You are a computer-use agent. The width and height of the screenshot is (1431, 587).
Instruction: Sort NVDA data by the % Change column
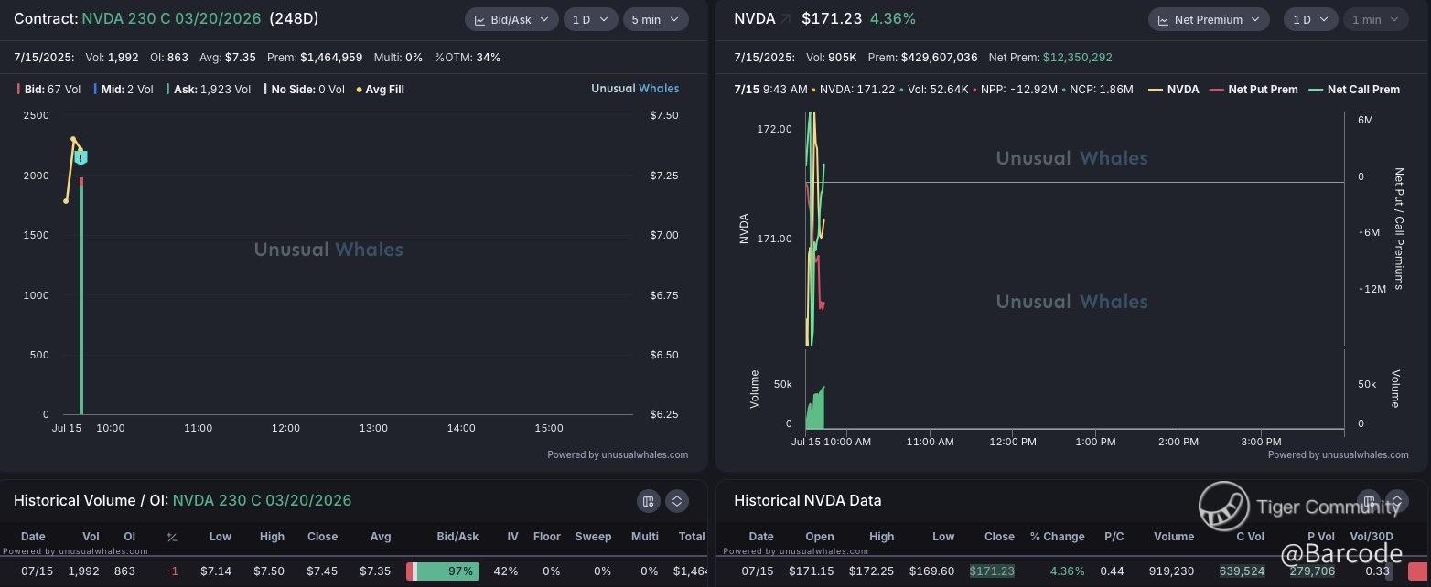tap(1057, 537)
